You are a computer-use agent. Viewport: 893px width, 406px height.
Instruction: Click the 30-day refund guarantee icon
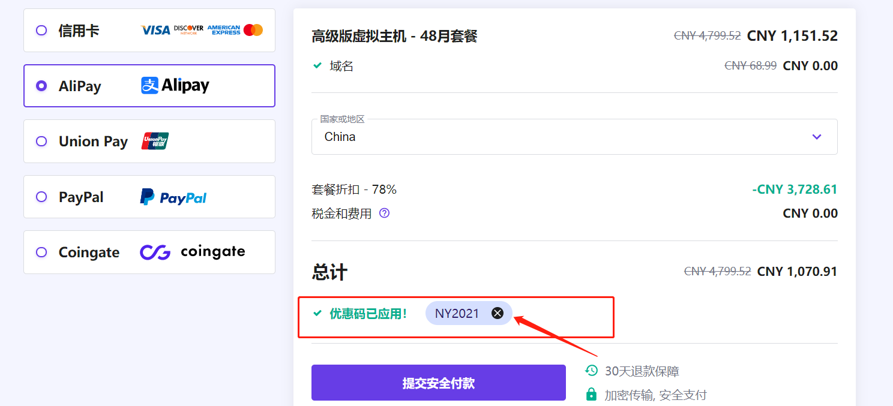point(592,371)
